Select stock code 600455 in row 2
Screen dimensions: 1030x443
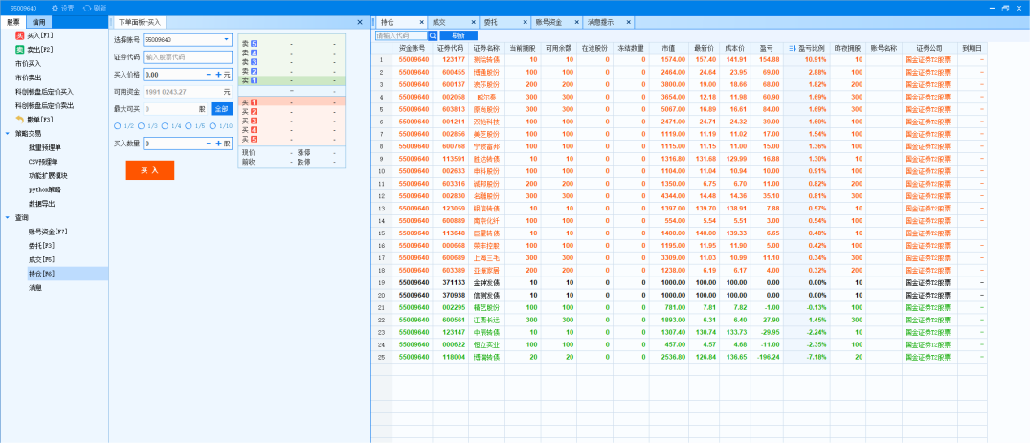(454, 72)
